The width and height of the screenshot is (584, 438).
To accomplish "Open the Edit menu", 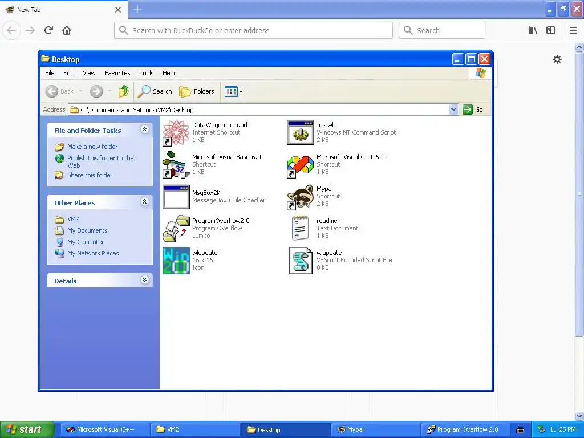I will click(x=68, y=73).
